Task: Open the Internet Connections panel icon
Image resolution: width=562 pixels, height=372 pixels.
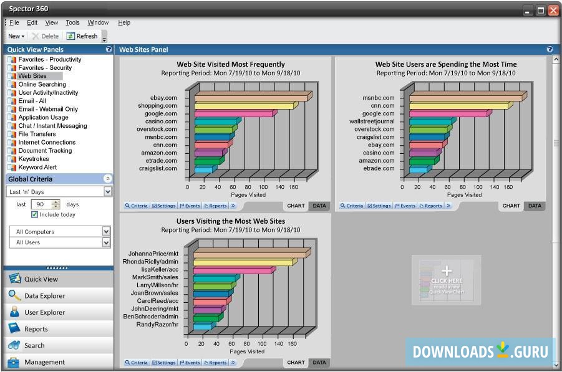Action: 12,142
